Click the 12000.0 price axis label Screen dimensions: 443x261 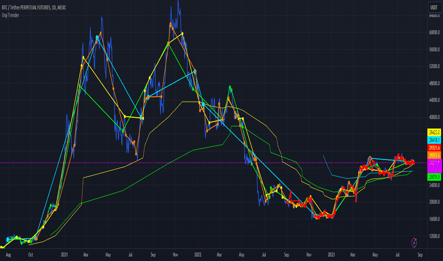(434, 236)
